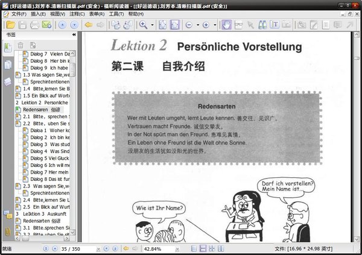Open bookmark '2.5 Ein Blick auf Wurt'
This screenshot has width=362, height=255.
pos(46,207)
